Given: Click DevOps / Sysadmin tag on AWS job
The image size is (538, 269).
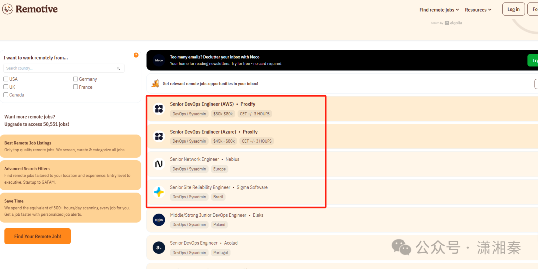Looking at the screenshot, I should [x=189, y=114].
